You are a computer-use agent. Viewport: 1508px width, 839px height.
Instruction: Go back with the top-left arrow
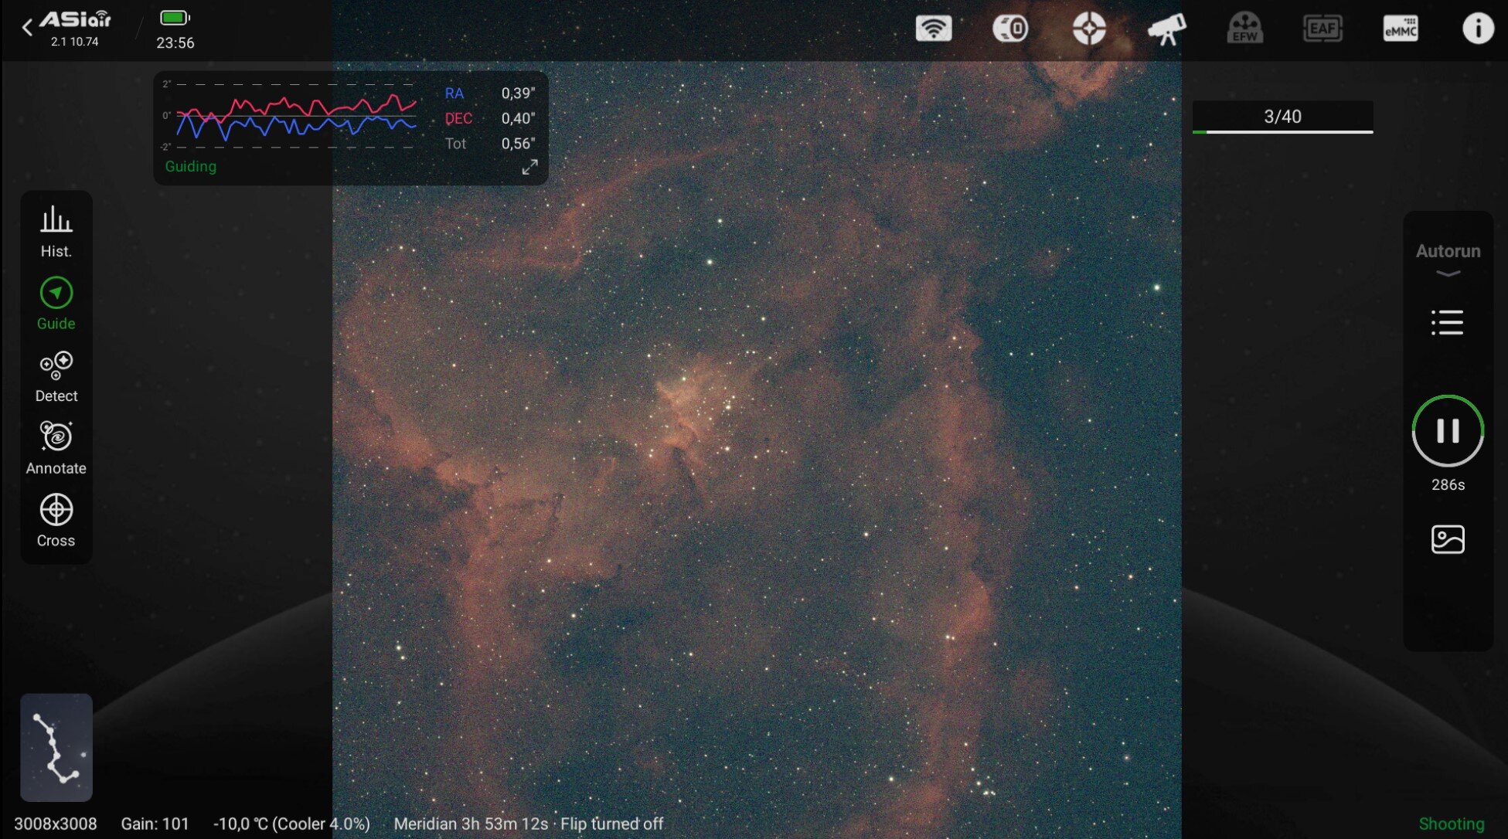[27, 29]
